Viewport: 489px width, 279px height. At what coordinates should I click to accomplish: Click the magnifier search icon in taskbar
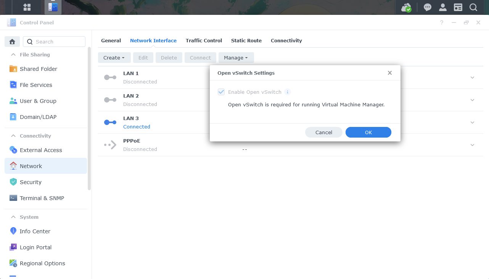click(473, 7)
